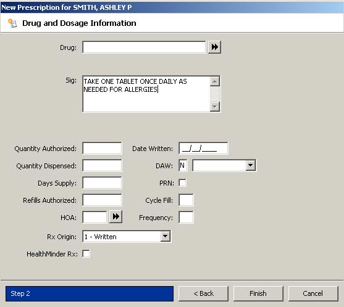Expand the Rx Origin dropdown

click(165, 237)
